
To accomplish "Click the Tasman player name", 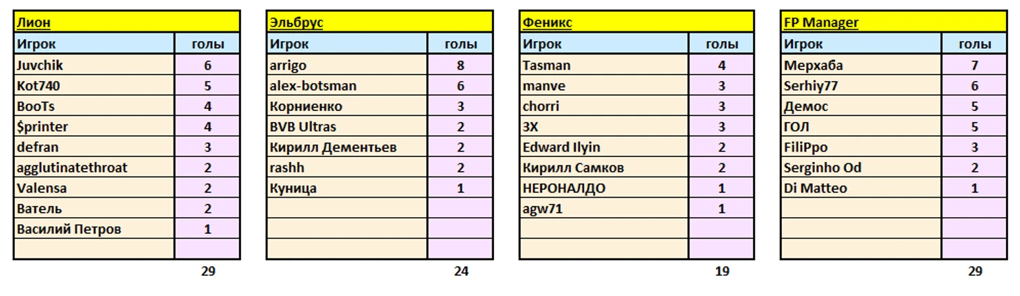I will [x=546, y=66].
